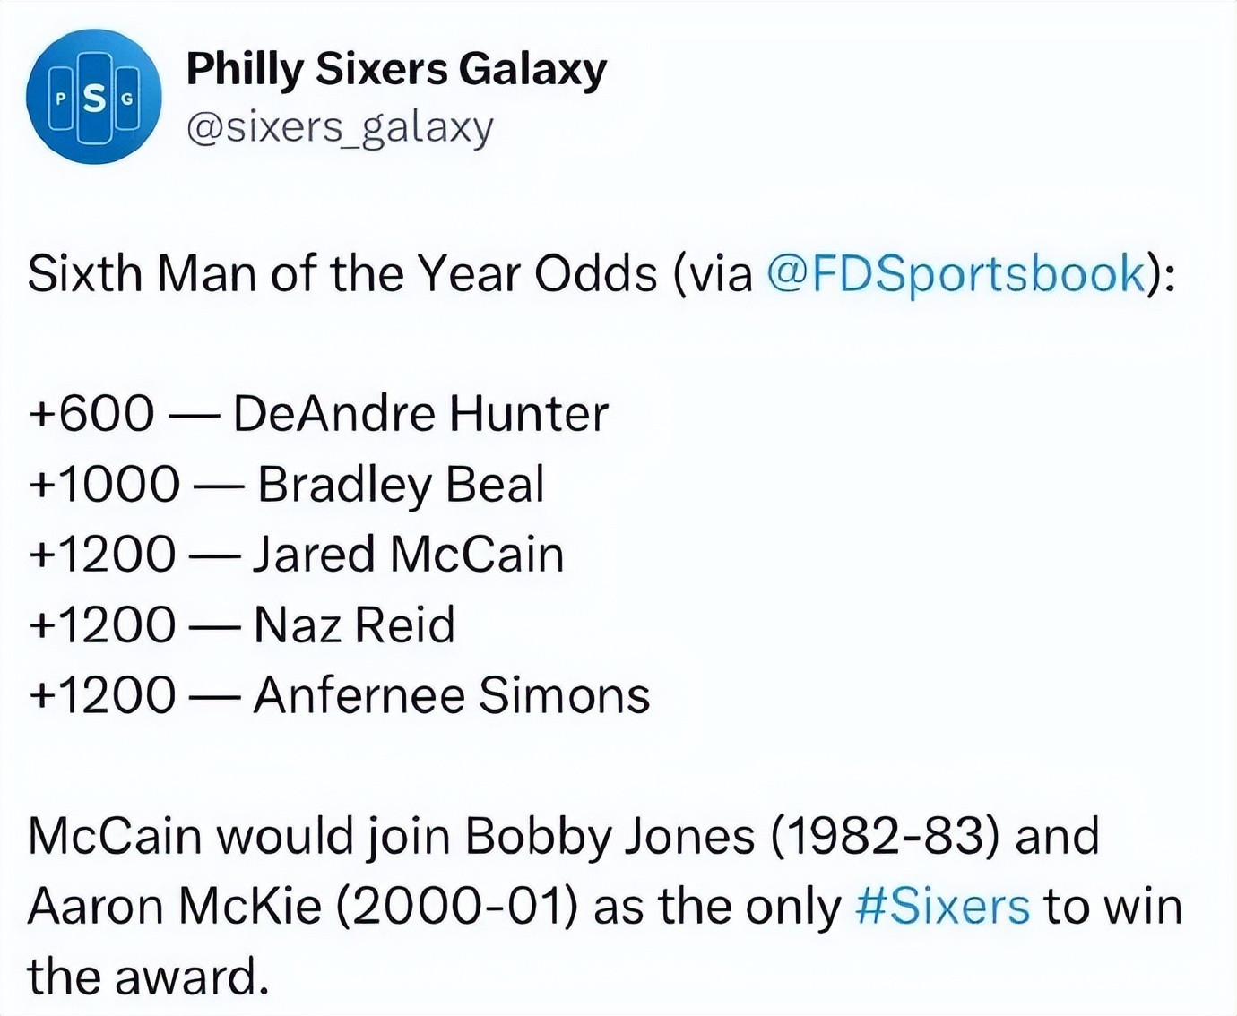Open the Philly Sixers Galaxy display name
Screen dimensions: 1237x1016
click(x=396, y=70)
